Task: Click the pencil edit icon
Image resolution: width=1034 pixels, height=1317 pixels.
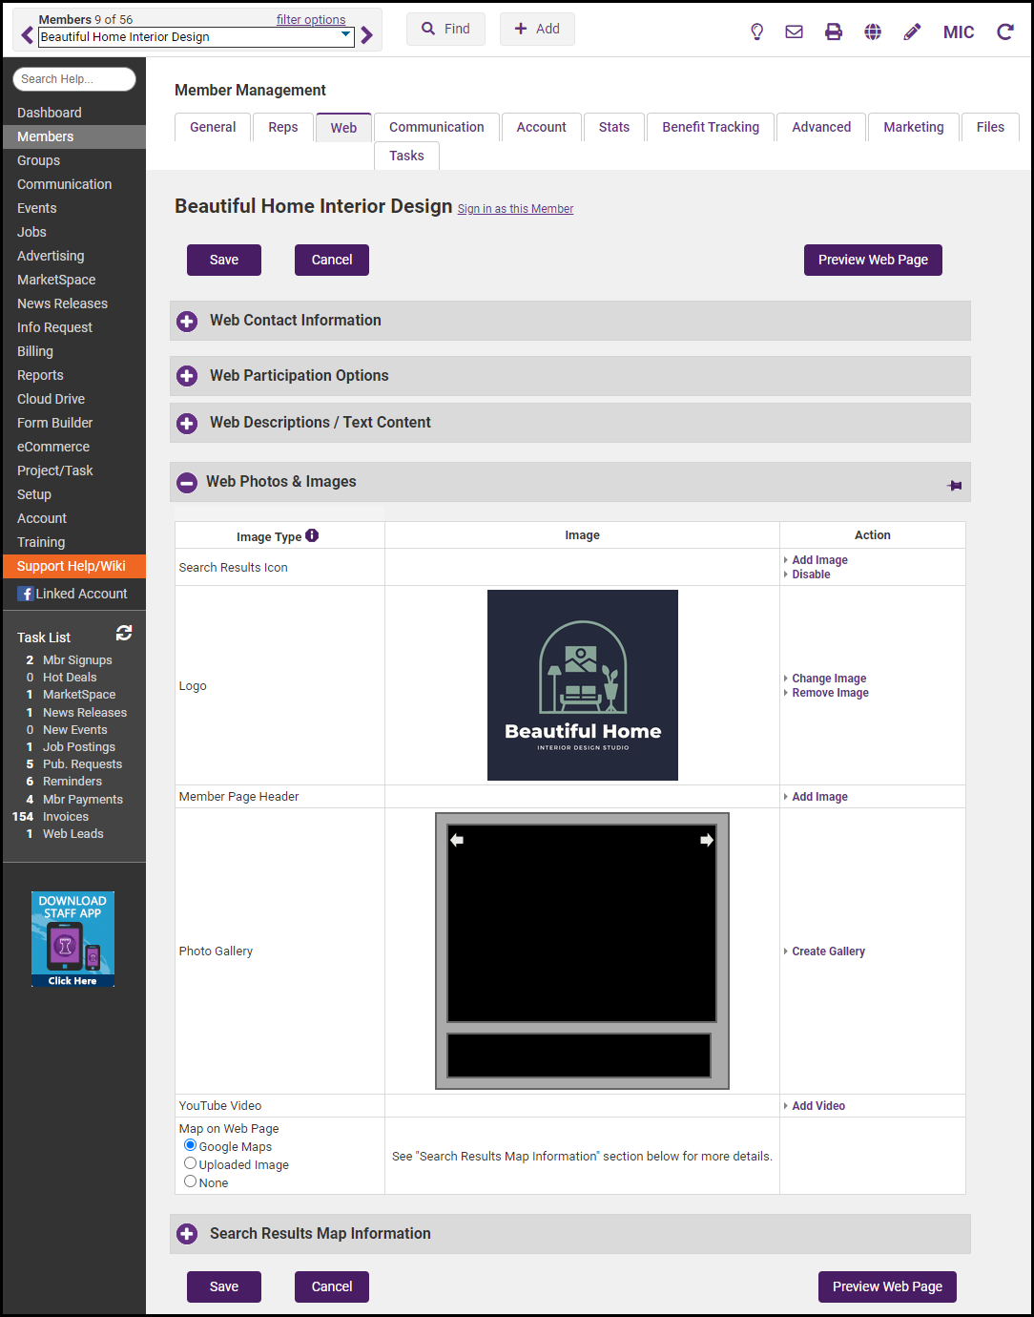Action: (x=912, y=31)
